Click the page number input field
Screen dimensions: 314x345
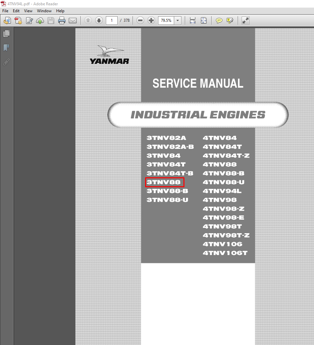pos(112,21)
